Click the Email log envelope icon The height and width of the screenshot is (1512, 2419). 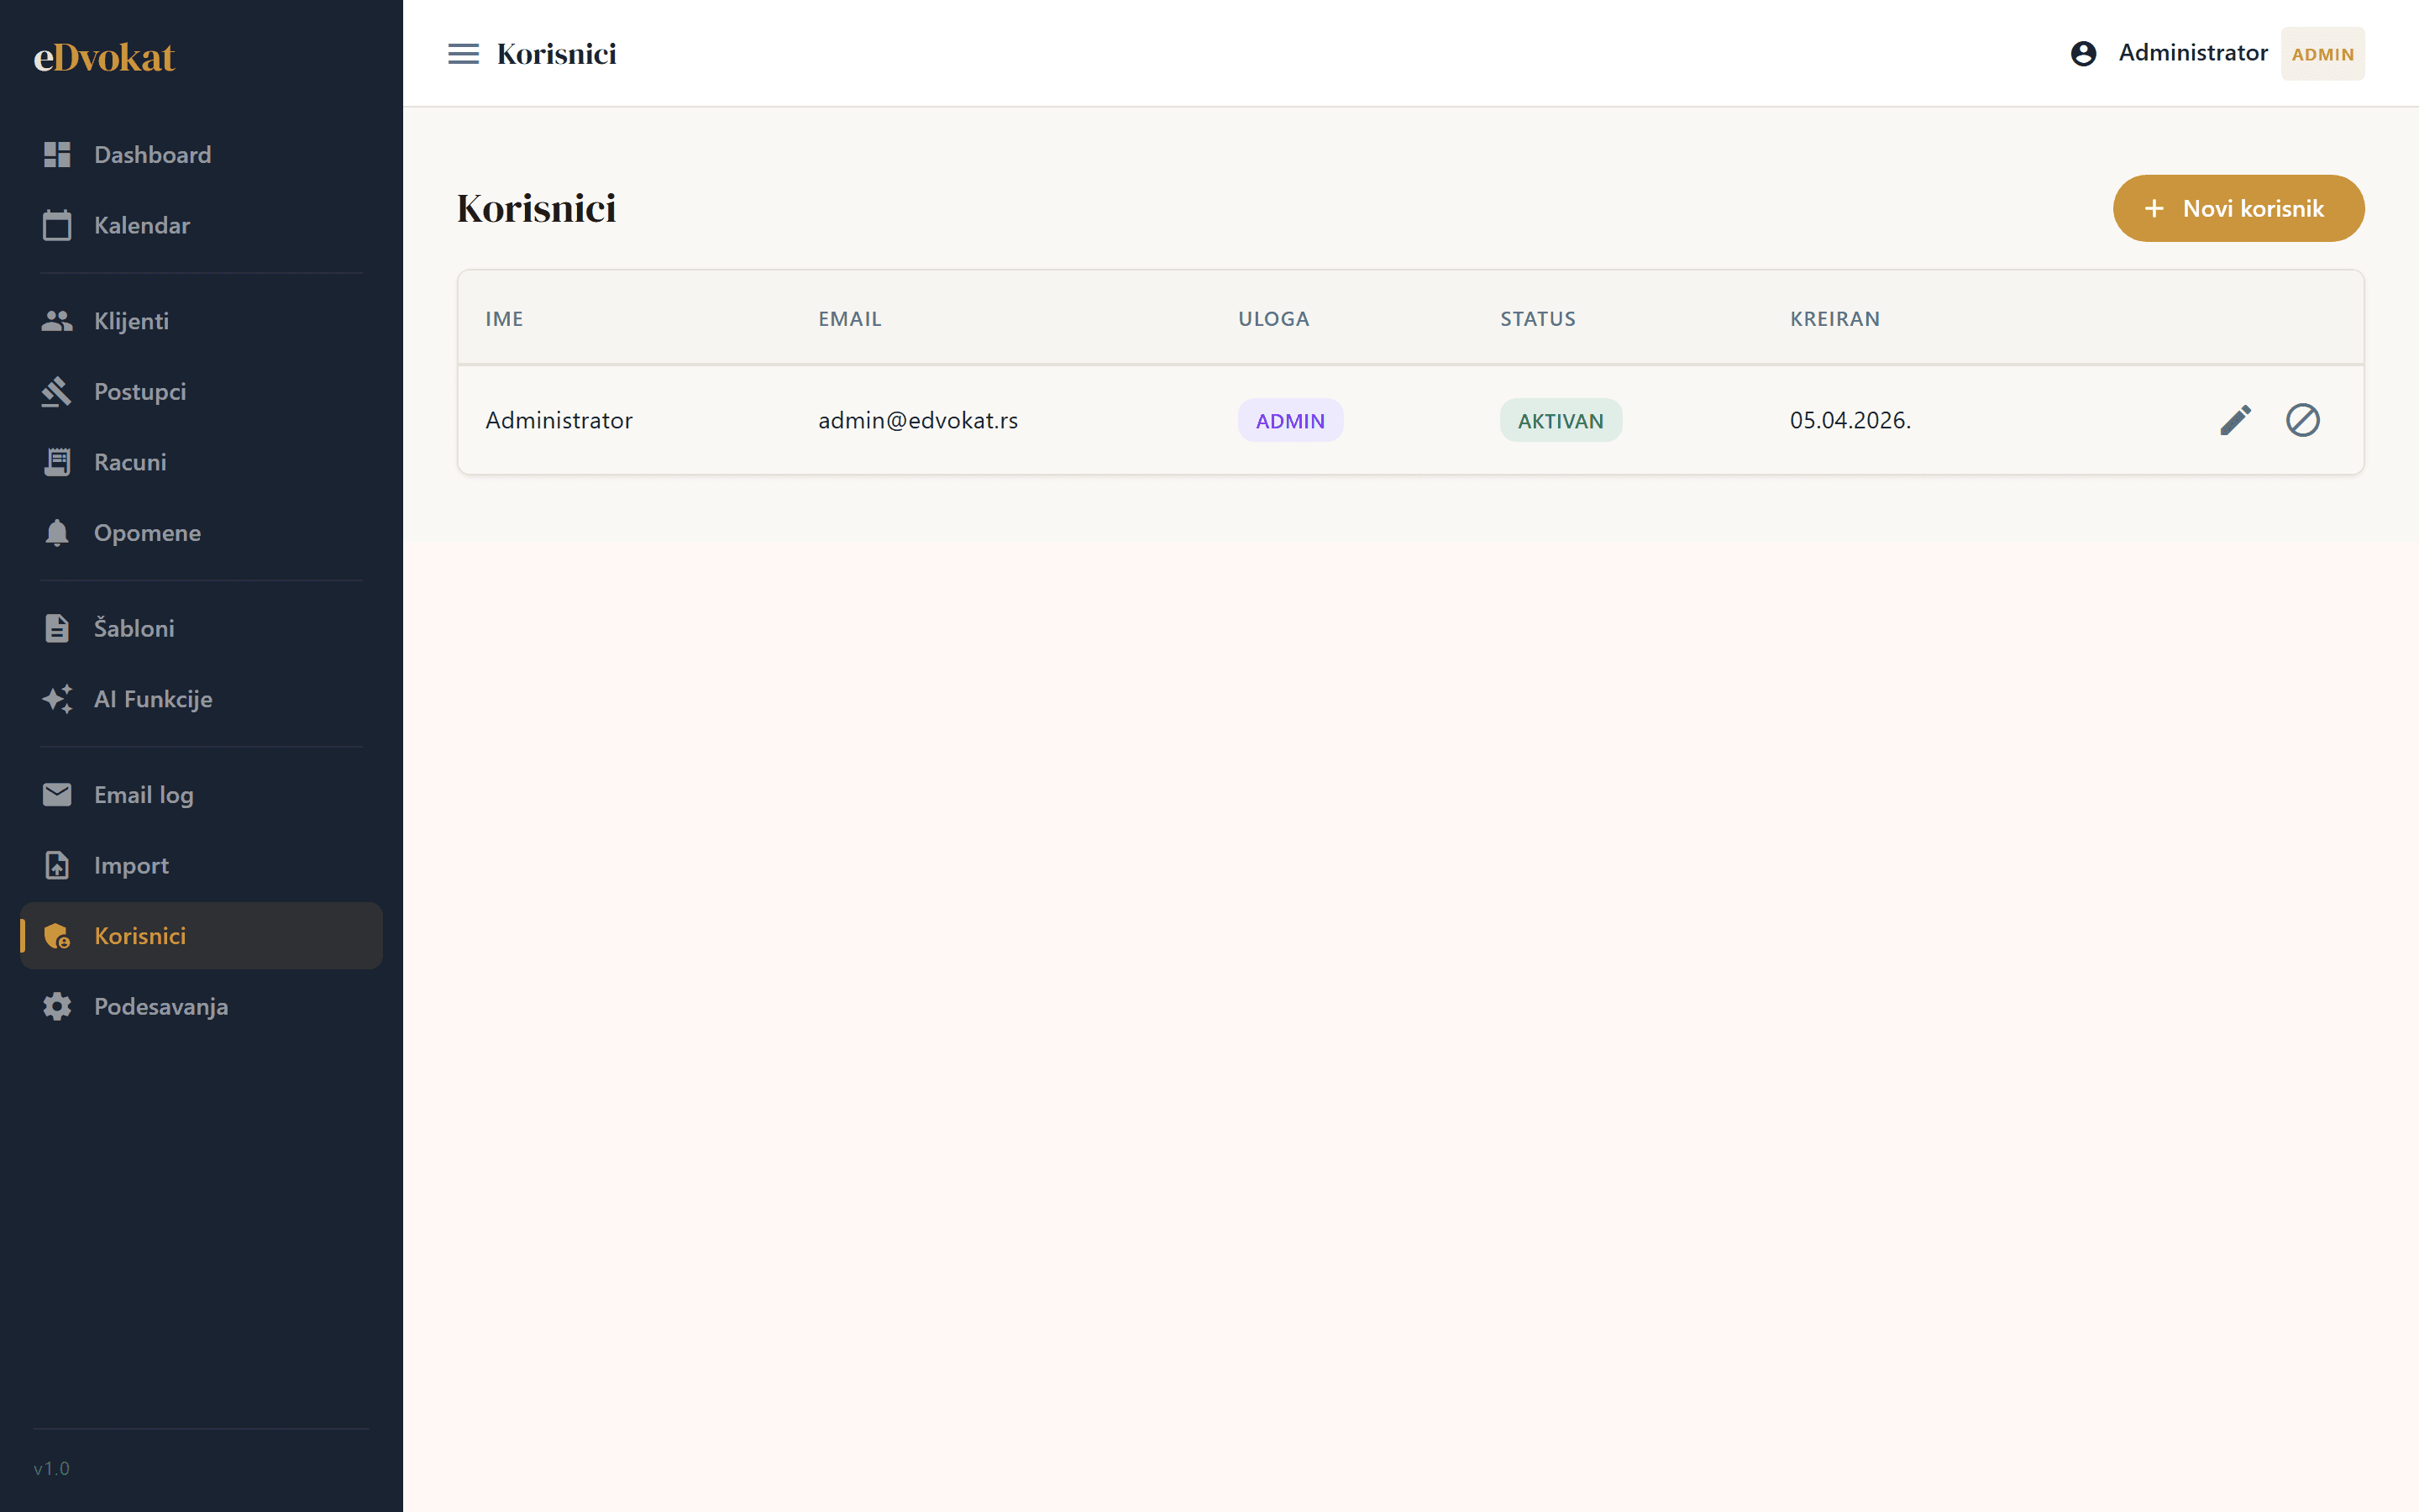pyautogui.click(x=57, y=795)
